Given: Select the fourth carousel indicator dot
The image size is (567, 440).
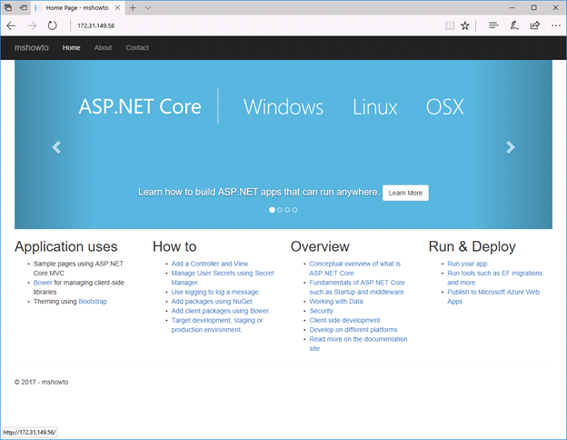Looking at the screenshot, I should pyautogui.click(x=294, y=210).
